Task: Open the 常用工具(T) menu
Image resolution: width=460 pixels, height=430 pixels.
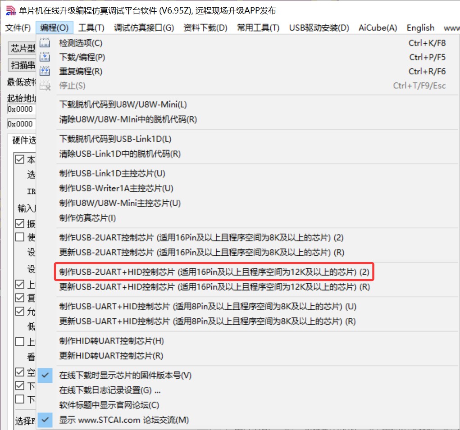Action: click(x=258, y=28)
